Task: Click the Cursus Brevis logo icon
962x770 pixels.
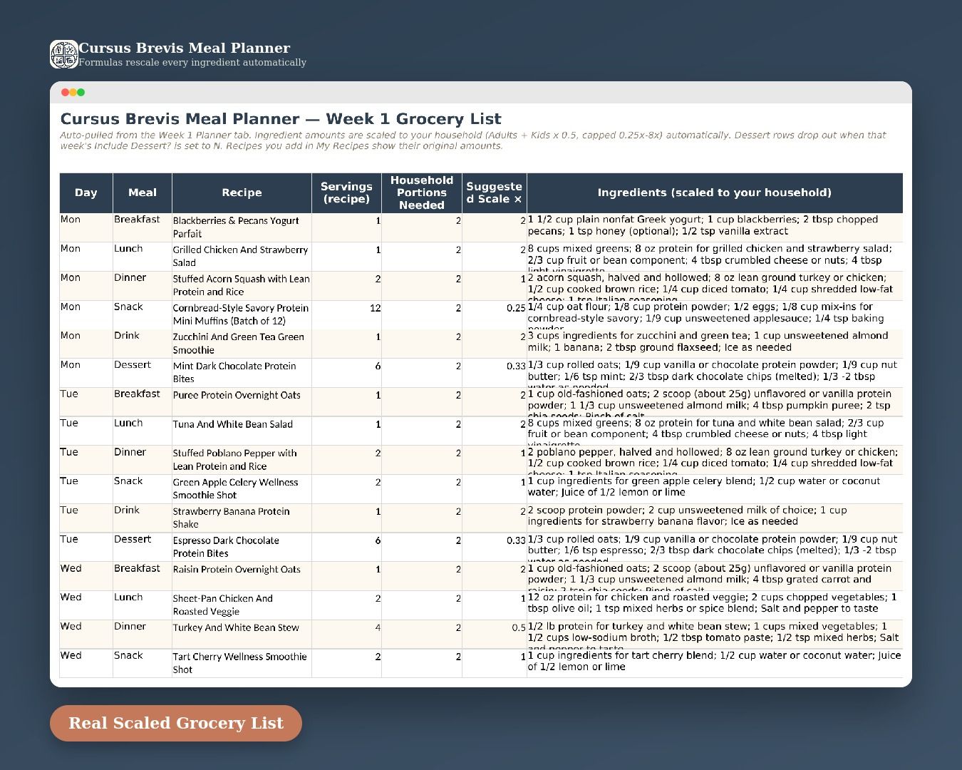Action: (x=64, y=54)
